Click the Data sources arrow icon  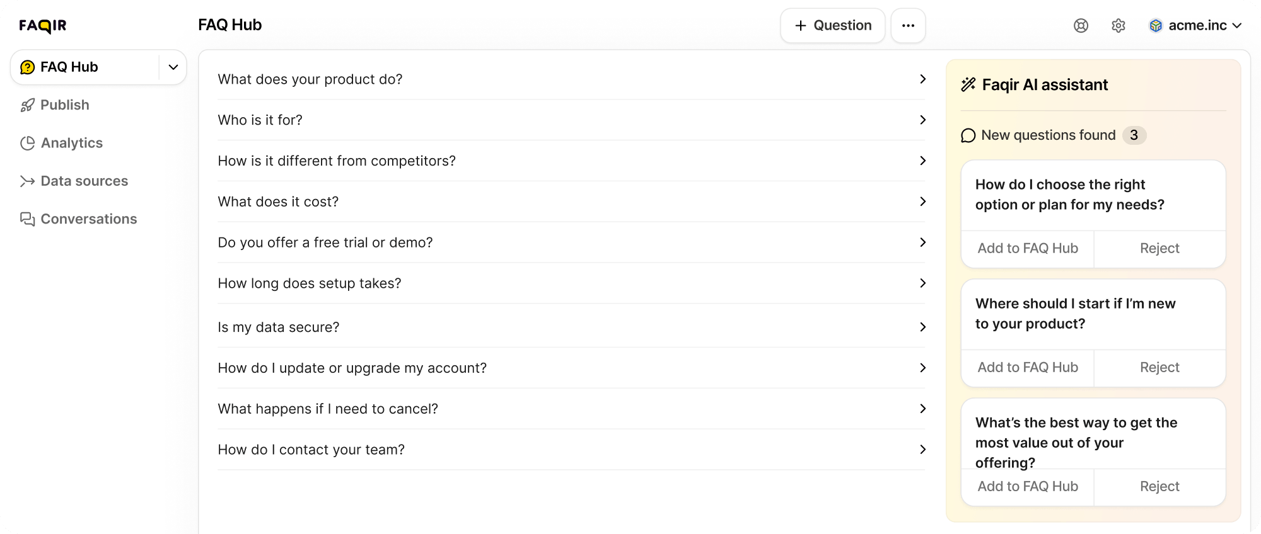[x=27, y=181]
